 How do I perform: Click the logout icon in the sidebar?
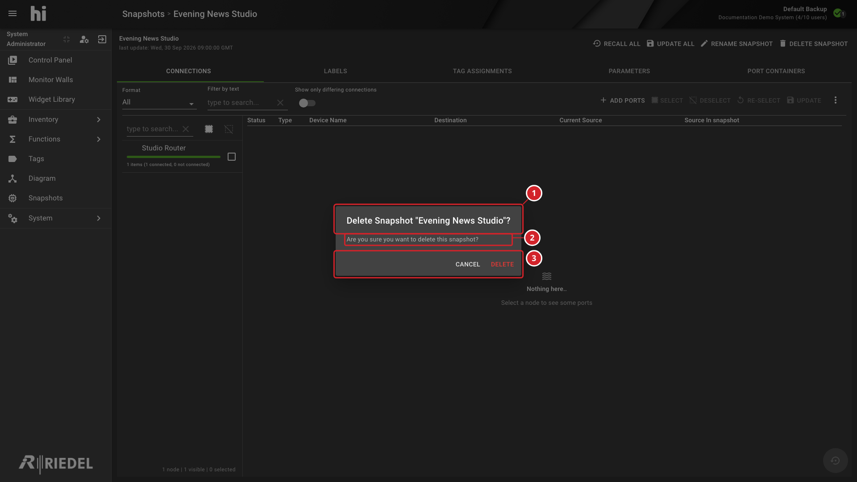click(x=102, y=39)
